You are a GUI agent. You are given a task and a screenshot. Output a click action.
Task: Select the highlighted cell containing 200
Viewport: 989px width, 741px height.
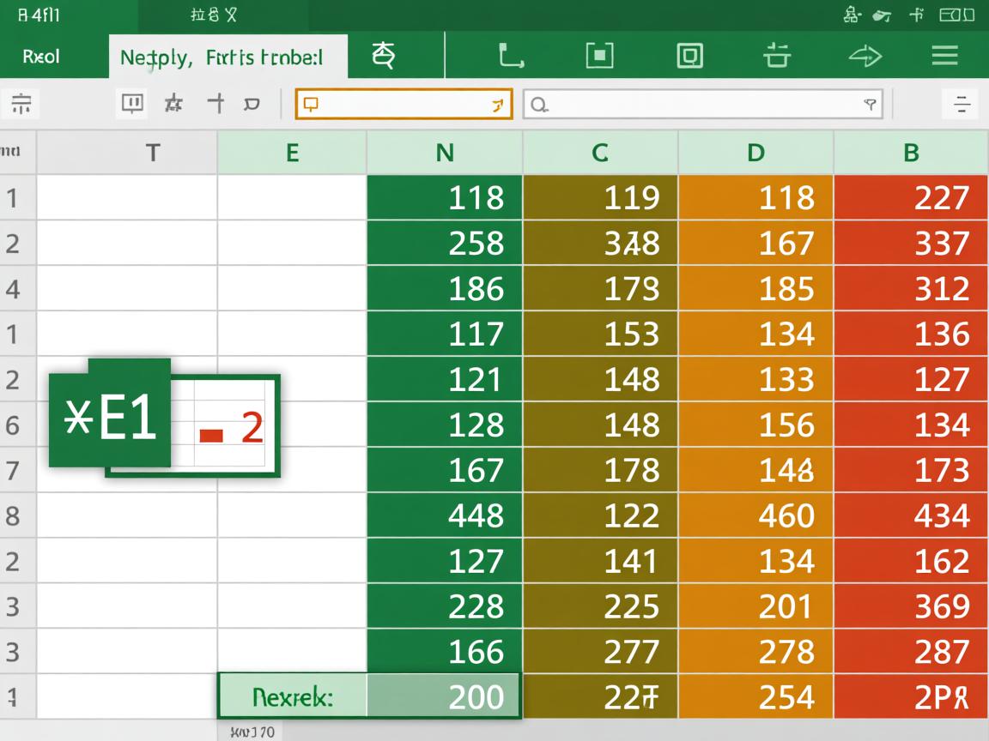point(445,696)
